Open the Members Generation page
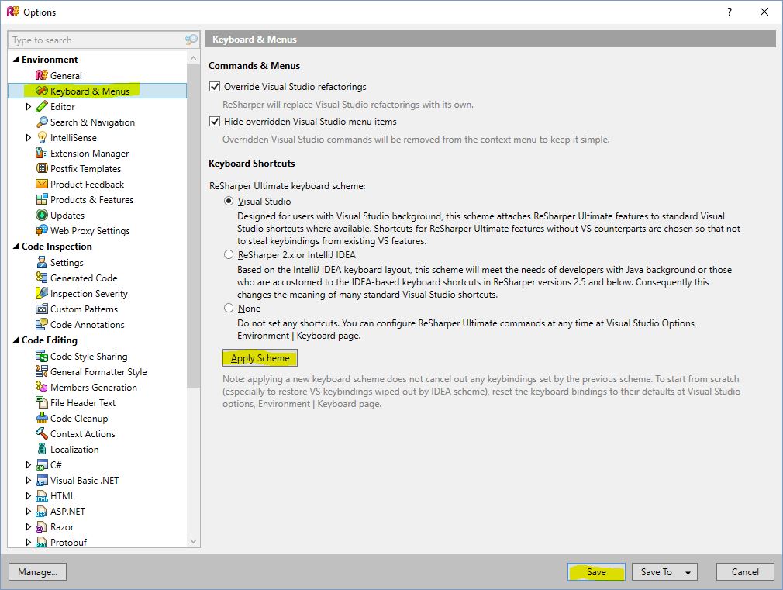Image resolution: width=783 pixels, height=590 pixels. 93,387
